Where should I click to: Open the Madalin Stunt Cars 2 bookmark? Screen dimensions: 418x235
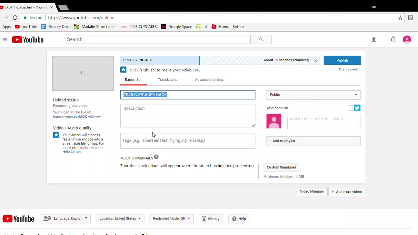coord(95,27)
